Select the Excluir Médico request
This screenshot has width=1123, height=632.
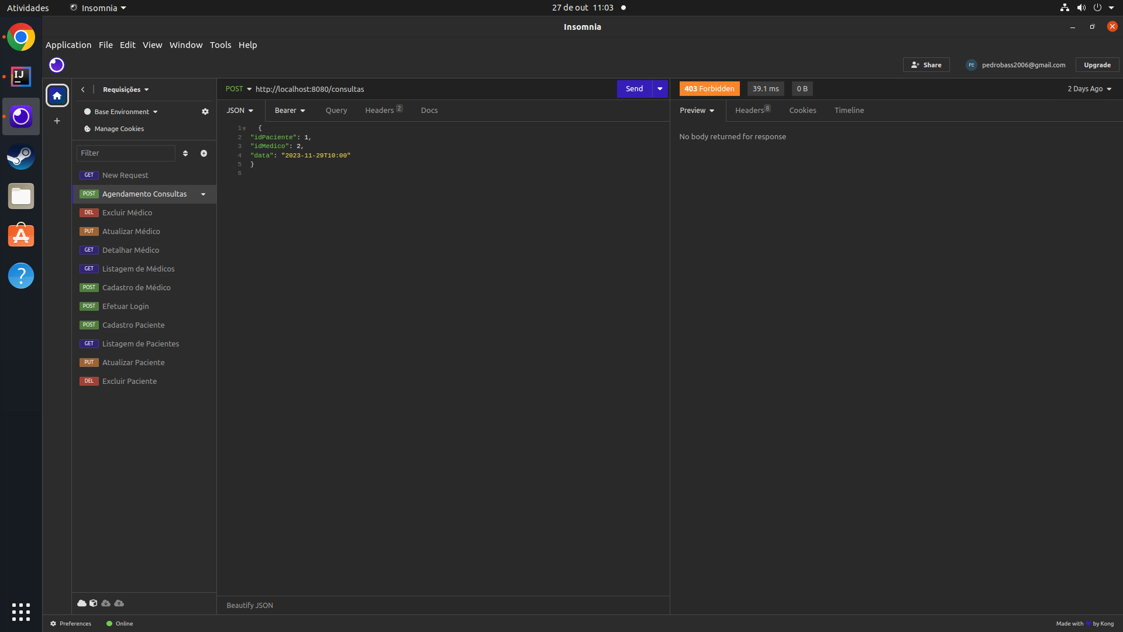click(144, 213)
